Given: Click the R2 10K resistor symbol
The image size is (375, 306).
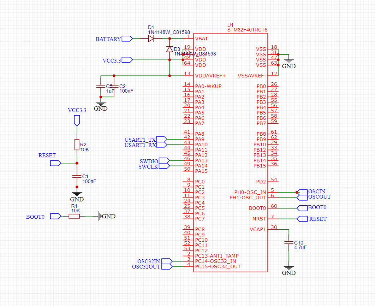Looking at the screenshot, I should pyautogui.click(x=77, y=145).
